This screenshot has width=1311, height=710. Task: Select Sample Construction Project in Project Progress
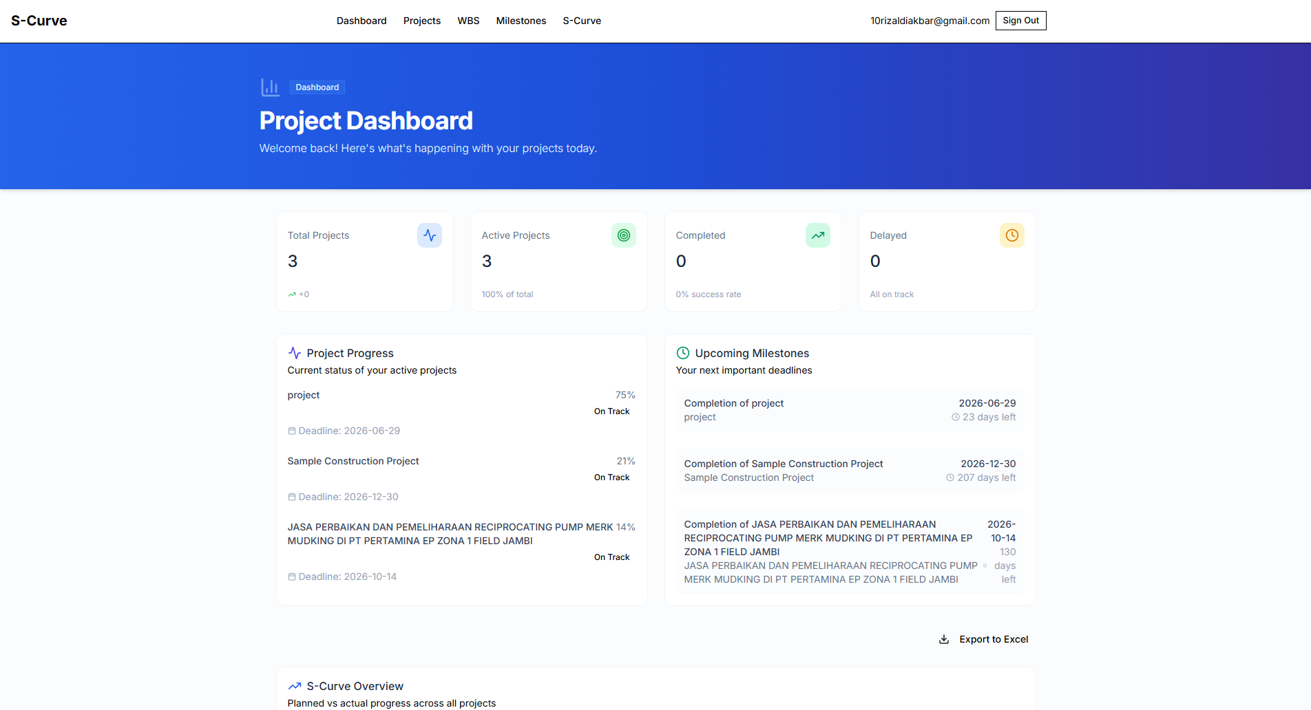[461, 479]
